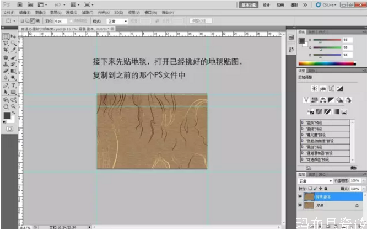This screenshot has width=367, height=230.
Task: Click the 基本功能 workspace button
Action: tap(249, 5)
